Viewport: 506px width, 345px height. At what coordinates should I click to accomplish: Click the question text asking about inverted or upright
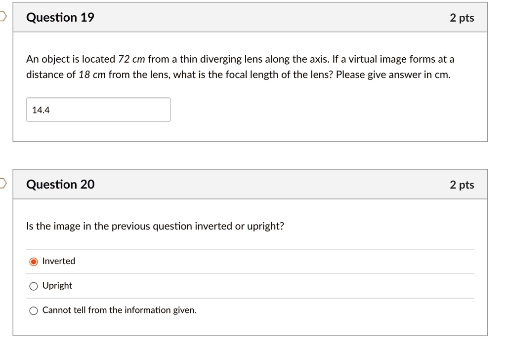click(x=154, y=226)
